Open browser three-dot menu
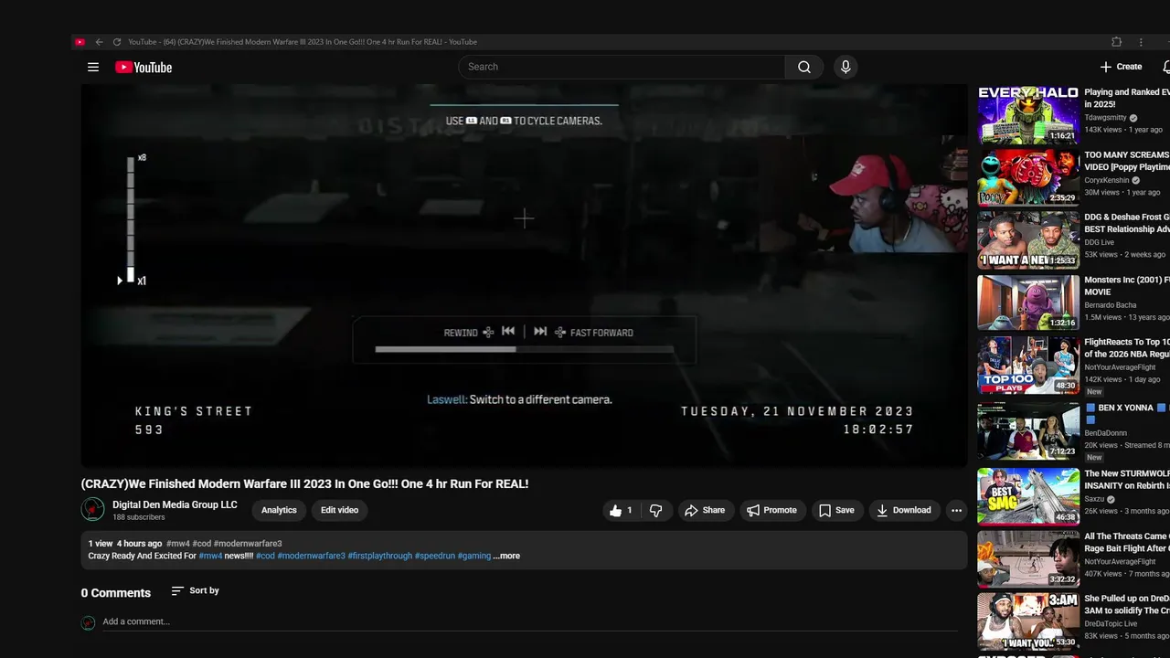This screenshot has height=658, width=1170. (1141, 42)
